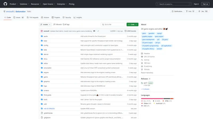
Task: Click the .gitignore file icon
Action: (42, 117)
